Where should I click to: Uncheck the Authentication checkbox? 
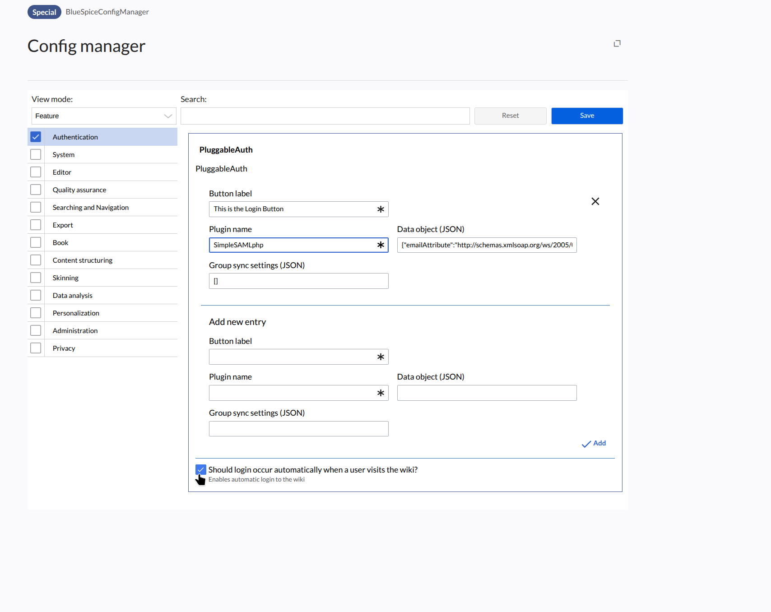36,137
